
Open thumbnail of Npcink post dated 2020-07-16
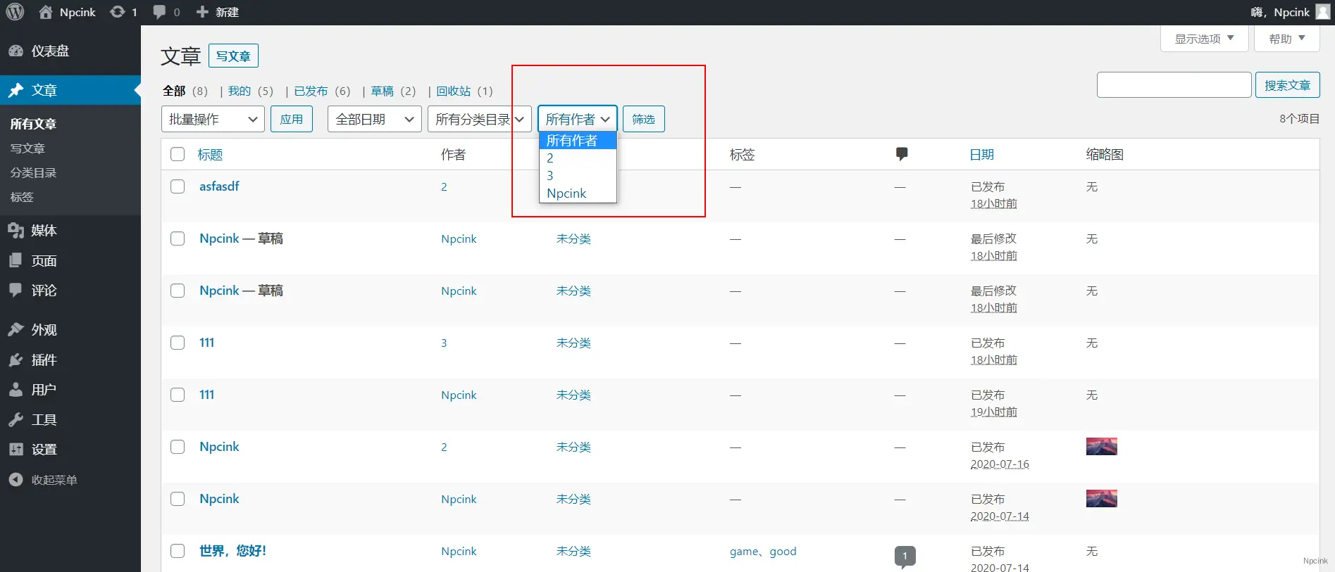tap(1101, 447)
